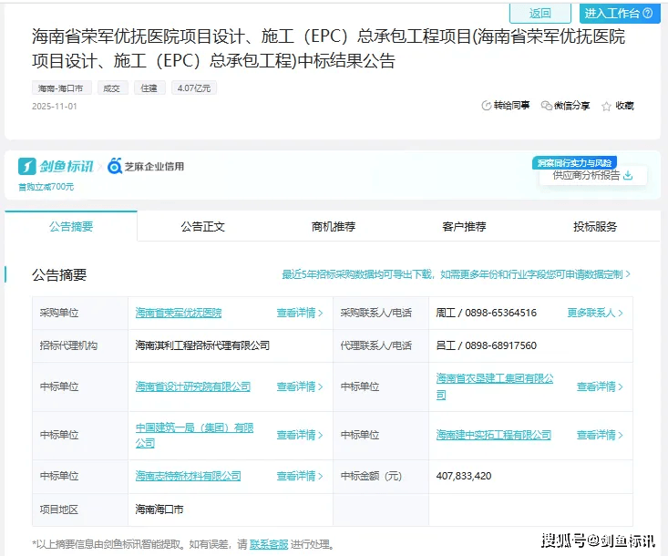668x556 pixels.
Task: Click the 微信分享 WeChat share icon
Action: point(547,106)
